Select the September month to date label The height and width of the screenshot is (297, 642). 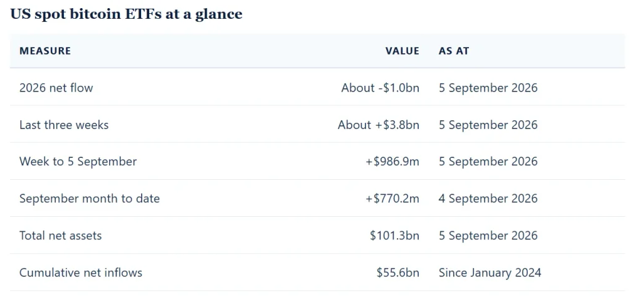pos(89,199)
